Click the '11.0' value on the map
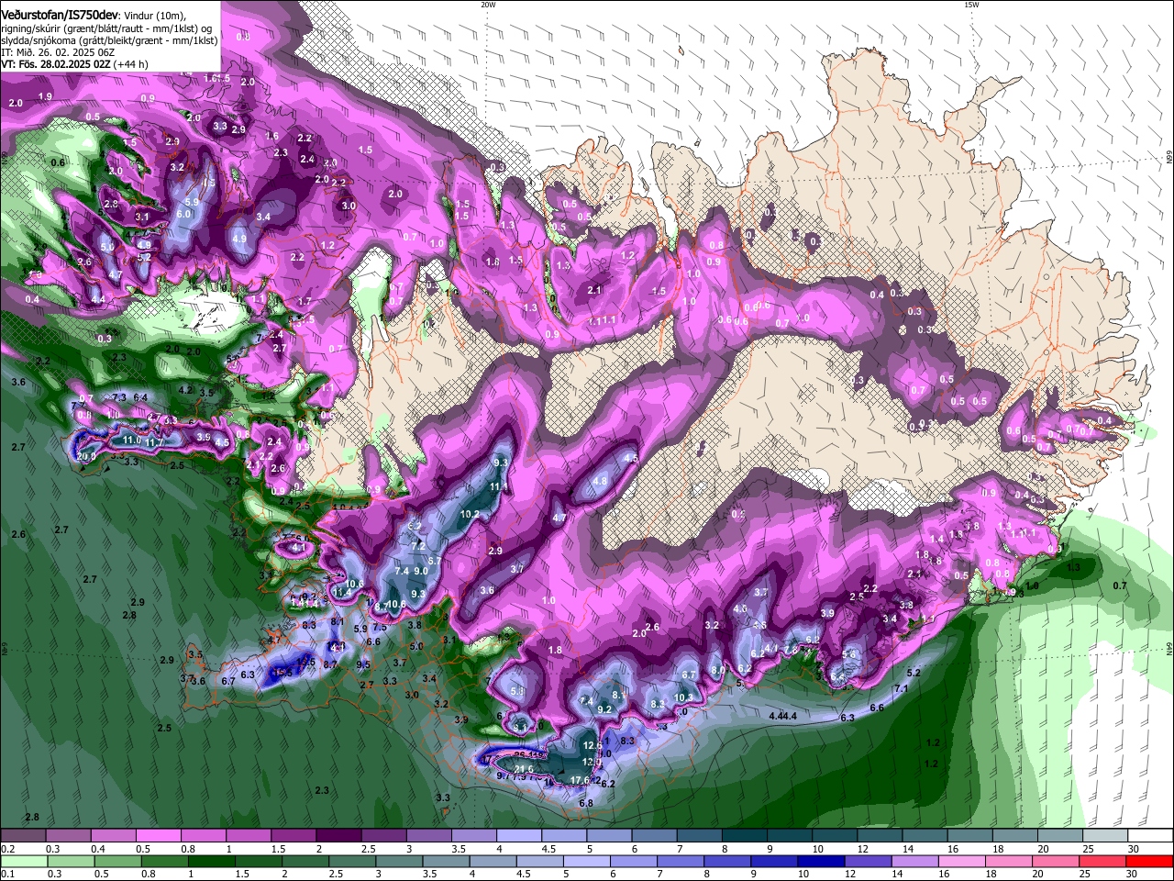 (132, 440)
